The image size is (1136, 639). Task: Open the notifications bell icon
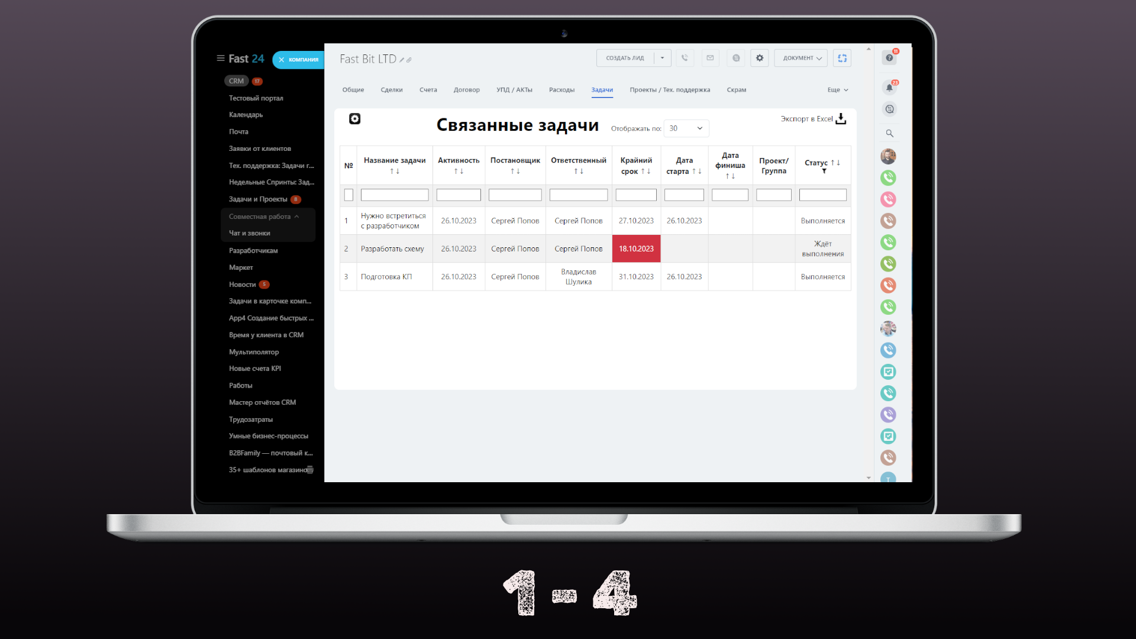[889, 88]
